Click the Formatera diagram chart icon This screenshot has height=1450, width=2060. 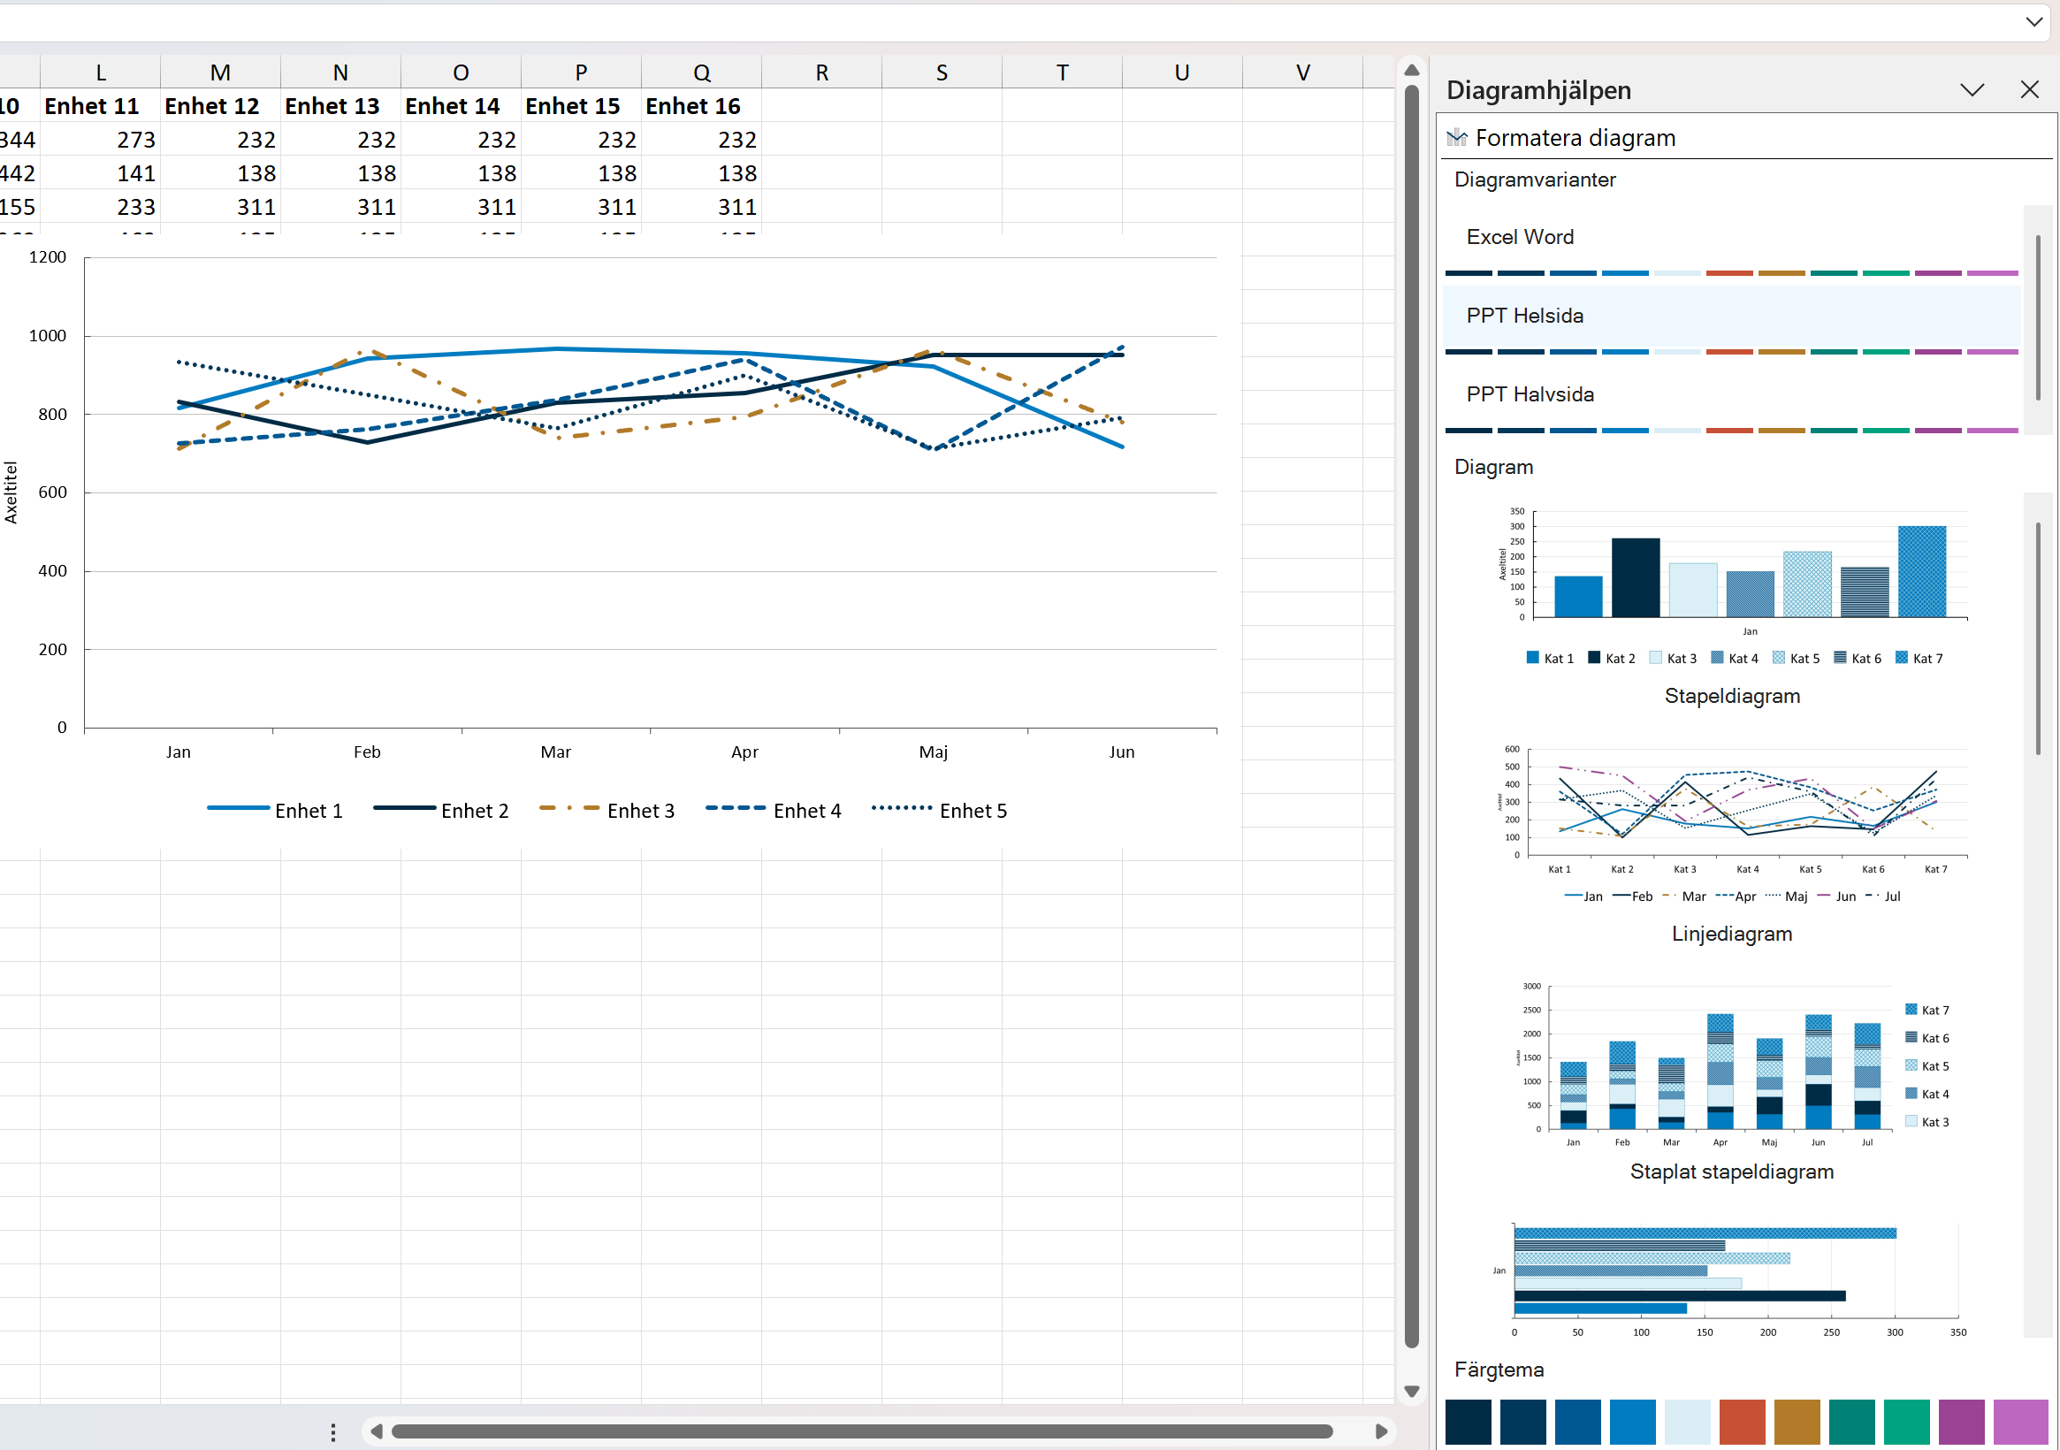(x=1456, y=137)
